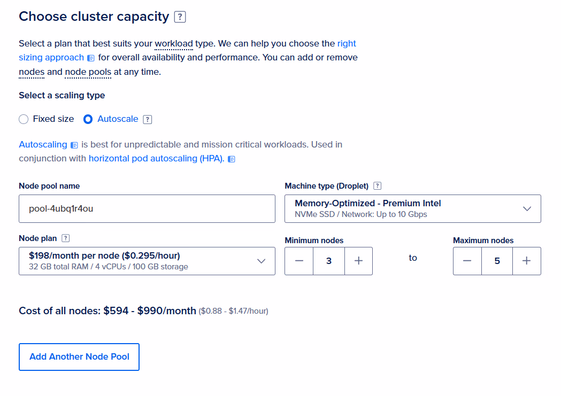Click help icon beside Machine type (Droplet)

coord(378,186)
